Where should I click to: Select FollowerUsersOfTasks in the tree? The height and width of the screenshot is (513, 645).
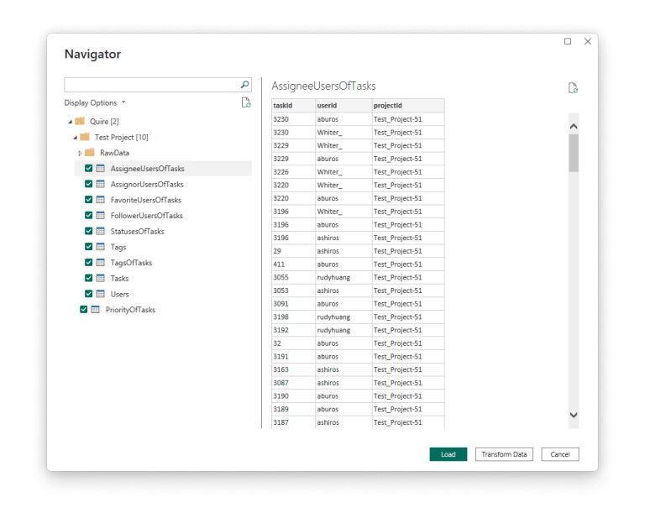click(146, 216)
